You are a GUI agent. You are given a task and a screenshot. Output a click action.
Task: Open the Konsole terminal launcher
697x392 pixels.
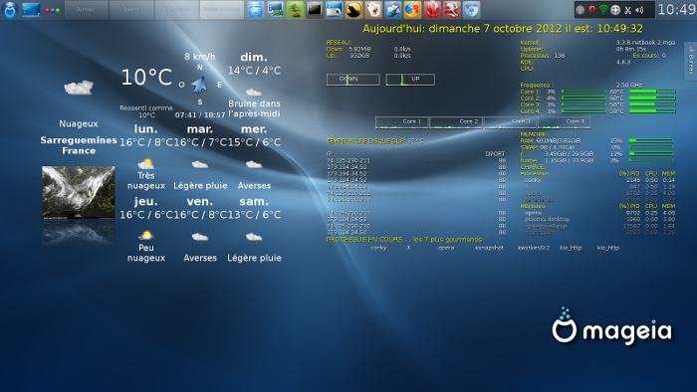point(315,10)
